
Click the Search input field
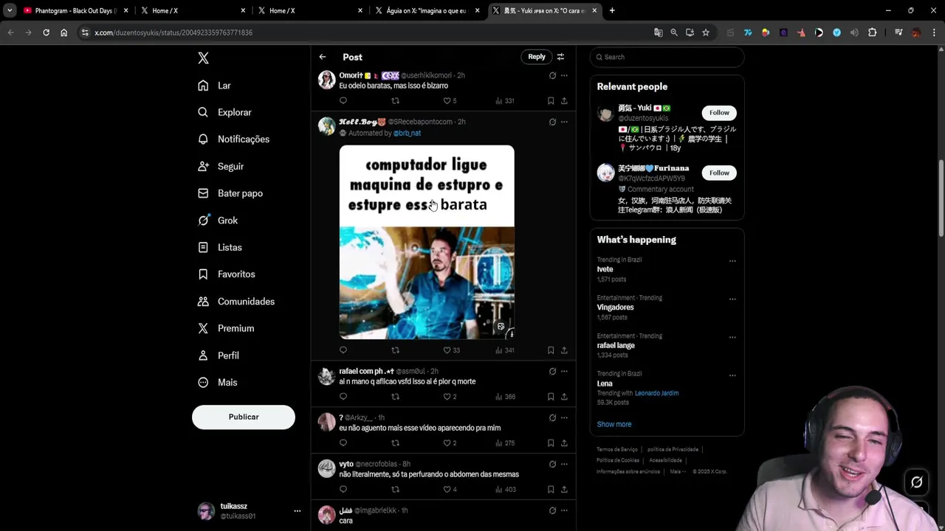tap(667, 57)
